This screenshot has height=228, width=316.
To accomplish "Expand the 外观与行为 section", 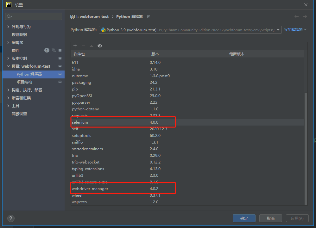I will [x=8, y=27].
